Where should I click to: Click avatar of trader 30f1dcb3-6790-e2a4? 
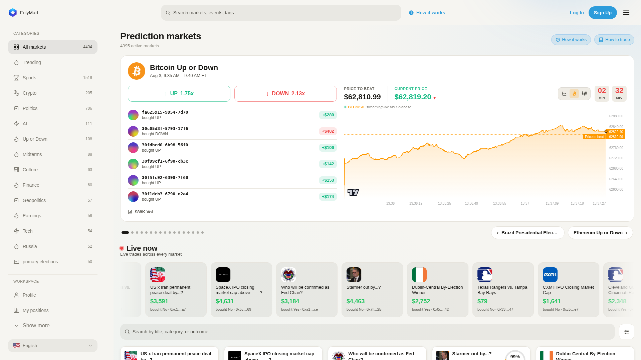tap(133, 197)
